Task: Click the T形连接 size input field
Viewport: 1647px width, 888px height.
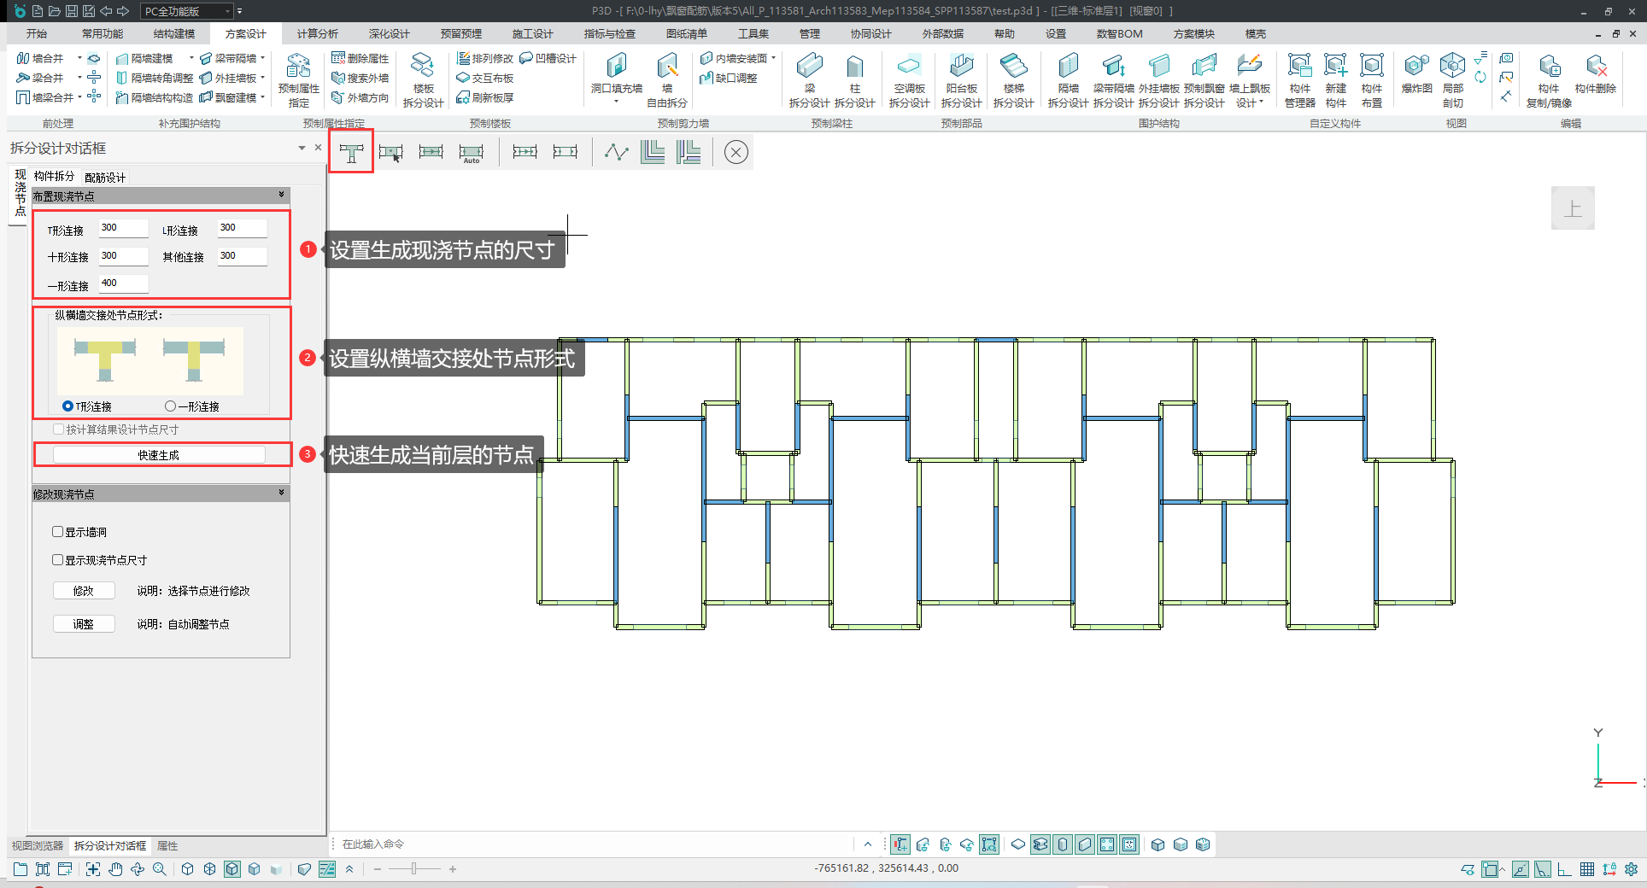Action: 123,228
